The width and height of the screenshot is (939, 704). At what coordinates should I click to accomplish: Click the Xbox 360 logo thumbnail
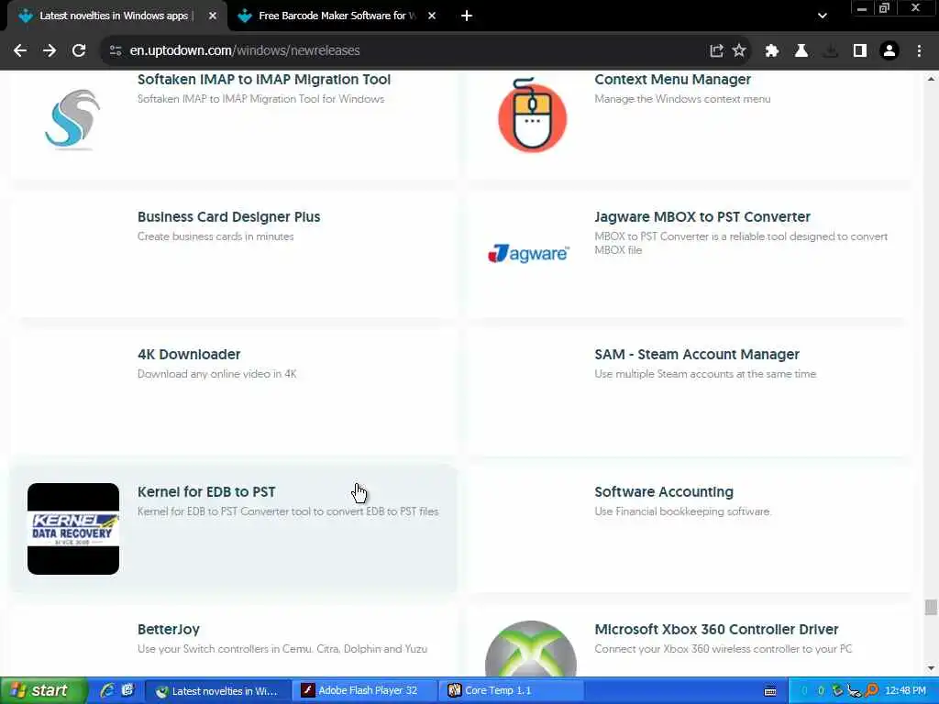[x=531, y=648]
